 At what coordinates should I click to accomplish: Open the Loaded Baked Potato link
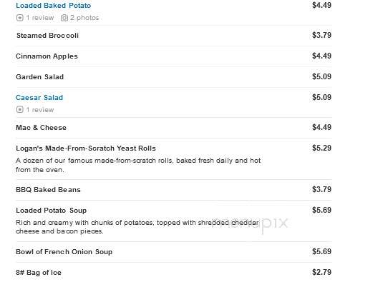53,5
